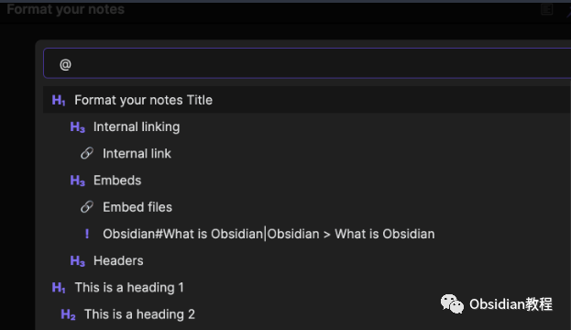This screenshot has height=330, width=571.
Task: Select This is a heading 1 result
Action: pyautogui.click(x=307, y=288)
